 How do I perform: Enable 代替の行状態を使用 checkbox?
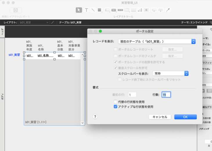pos(116,102)
